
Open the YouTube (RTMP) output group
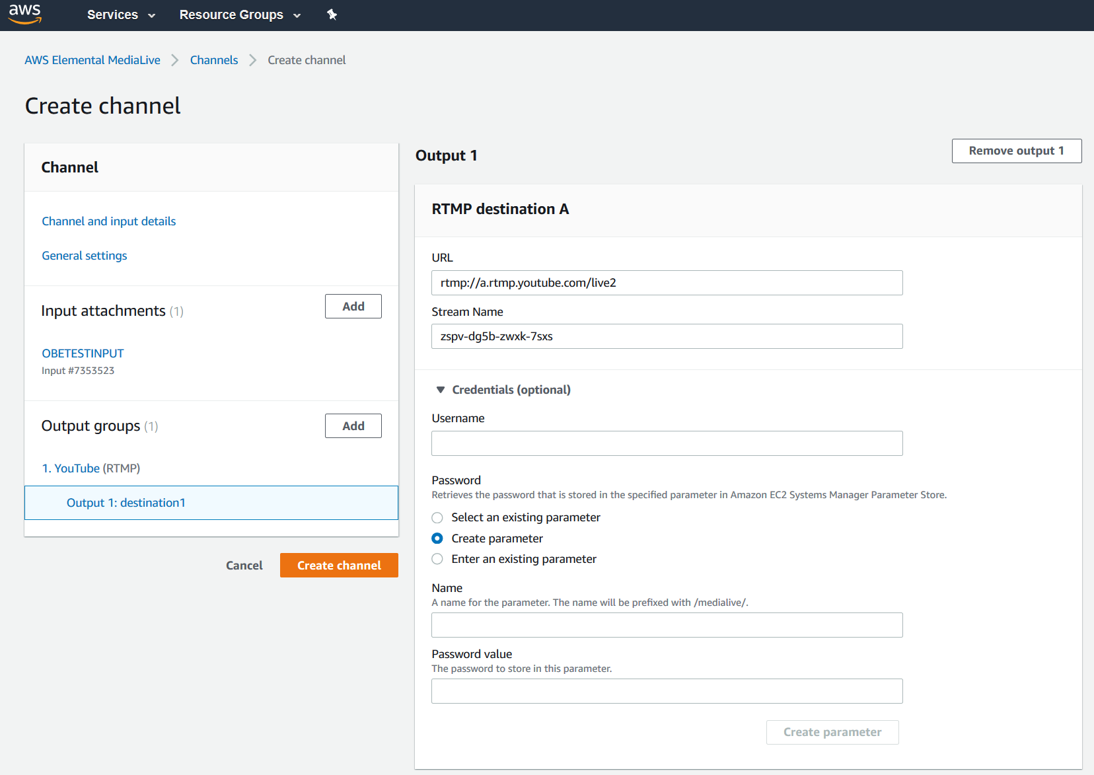(91, 468)
